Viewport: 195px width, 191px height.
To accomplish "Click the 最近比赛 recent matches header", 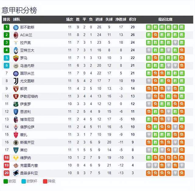I will coord(165,19).
